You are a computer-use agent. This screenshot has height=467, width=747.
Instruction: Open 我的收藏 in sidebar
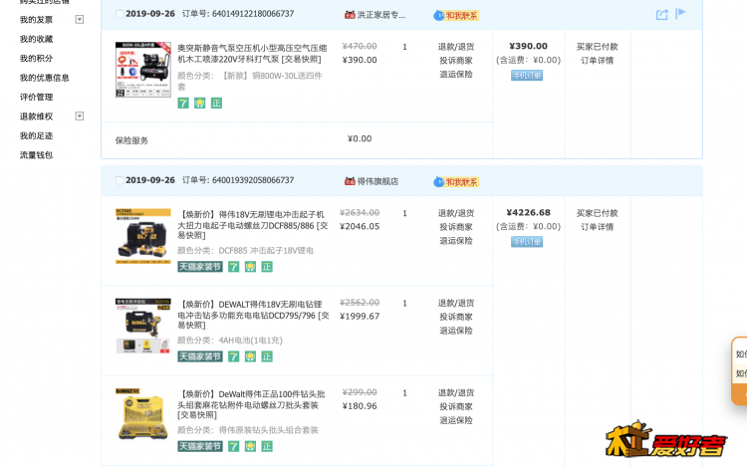coord(36,39)
